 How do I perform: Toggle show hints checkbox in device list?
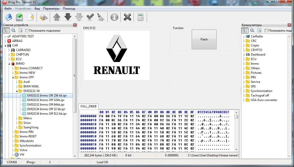coord(27,30)
